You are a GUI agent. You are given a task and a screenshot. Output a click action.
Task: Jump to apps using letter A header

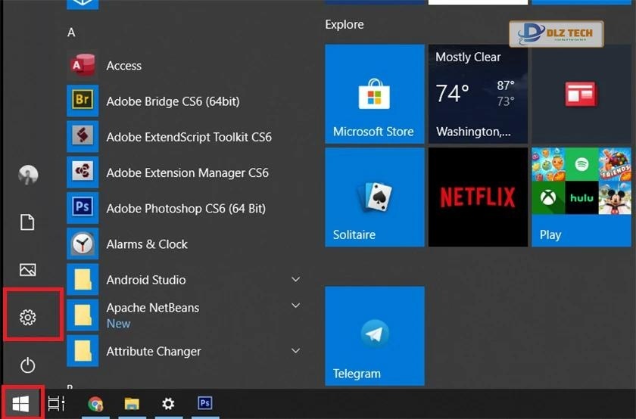(x=71, y=33)
